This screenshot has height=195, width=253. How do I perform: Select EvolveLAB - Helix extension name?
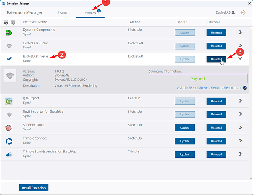coord(35,43)
